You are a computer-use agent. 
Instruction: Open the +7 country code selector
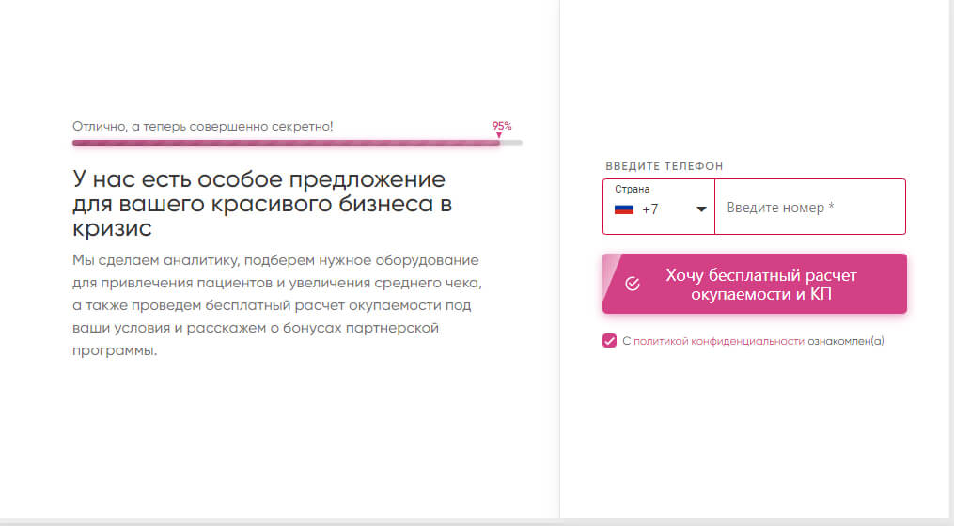(650, 209)
